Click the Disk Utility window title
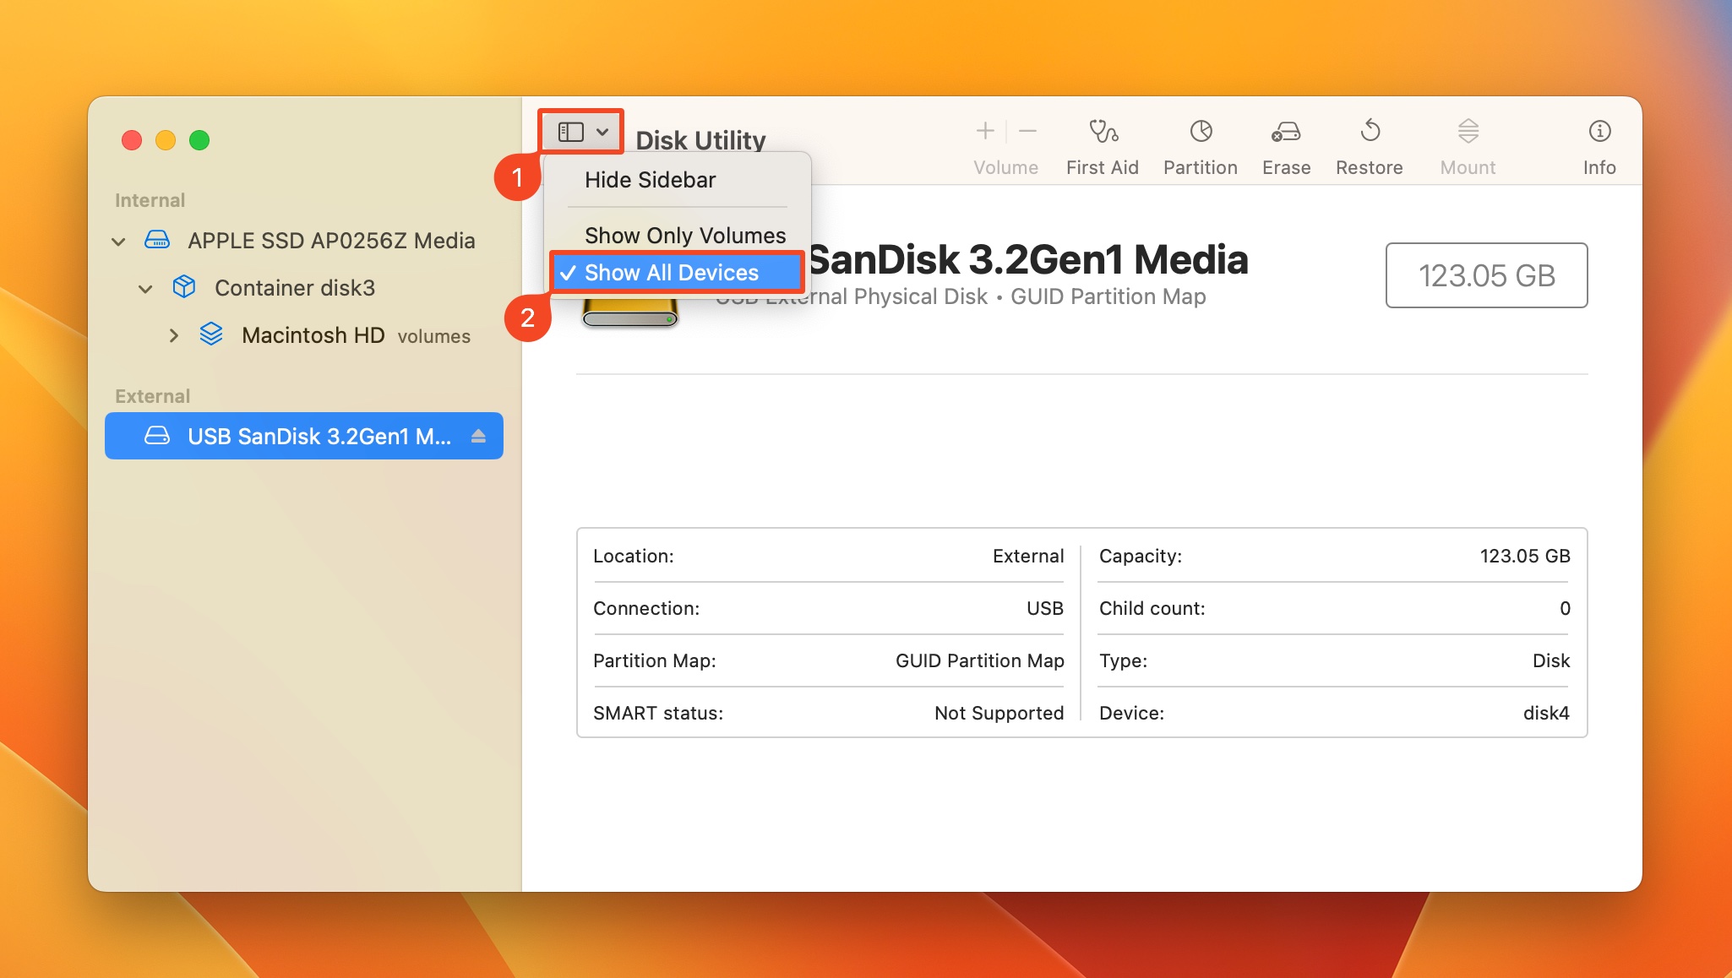1732x978 pixels. click(700, 140)
